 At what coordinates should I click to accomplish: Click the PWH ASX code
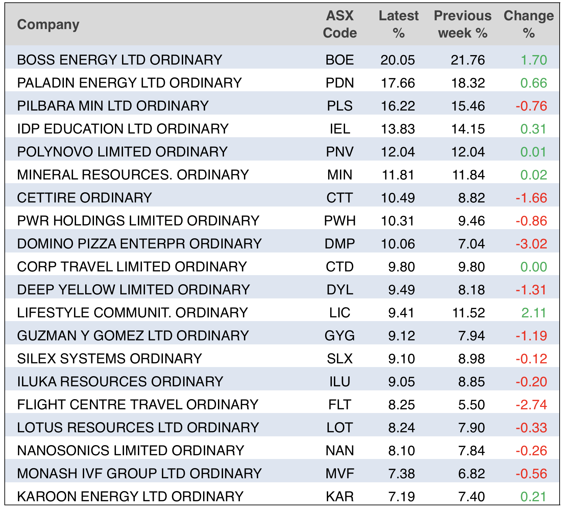[x=340, y=221]
